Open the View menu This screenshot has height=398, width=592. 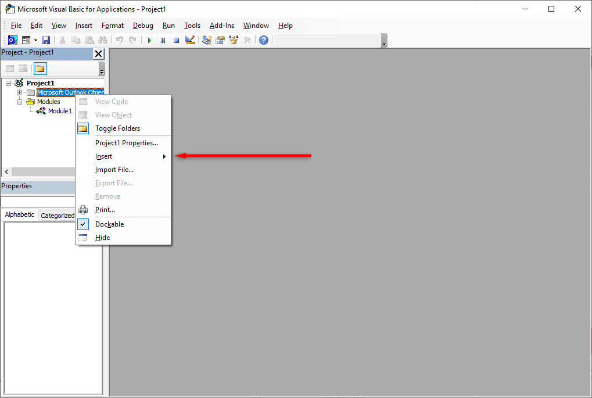[x=59, y=26]
